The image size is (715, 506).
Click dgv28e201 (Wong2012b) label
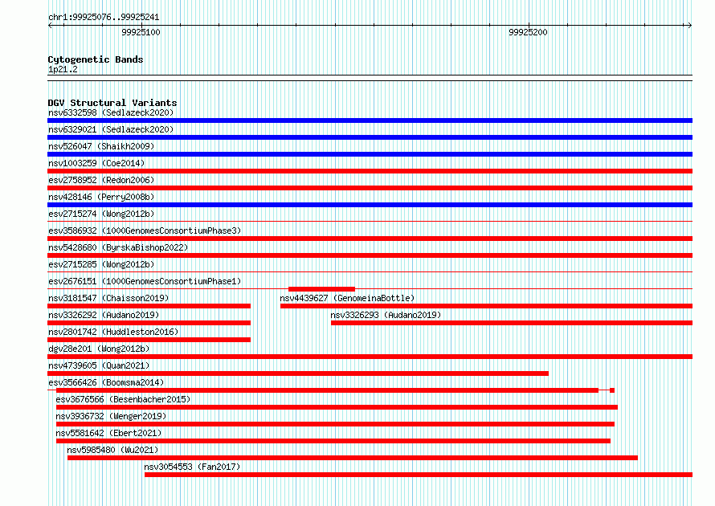[99, 349]
